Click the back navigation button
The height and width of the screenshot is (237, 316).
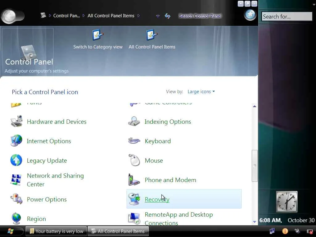point(9,16)
